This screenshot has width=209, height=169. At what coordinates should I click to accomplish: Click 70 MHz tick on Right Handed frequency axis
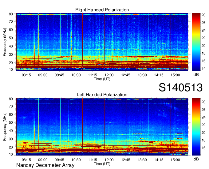pos(11,21)
